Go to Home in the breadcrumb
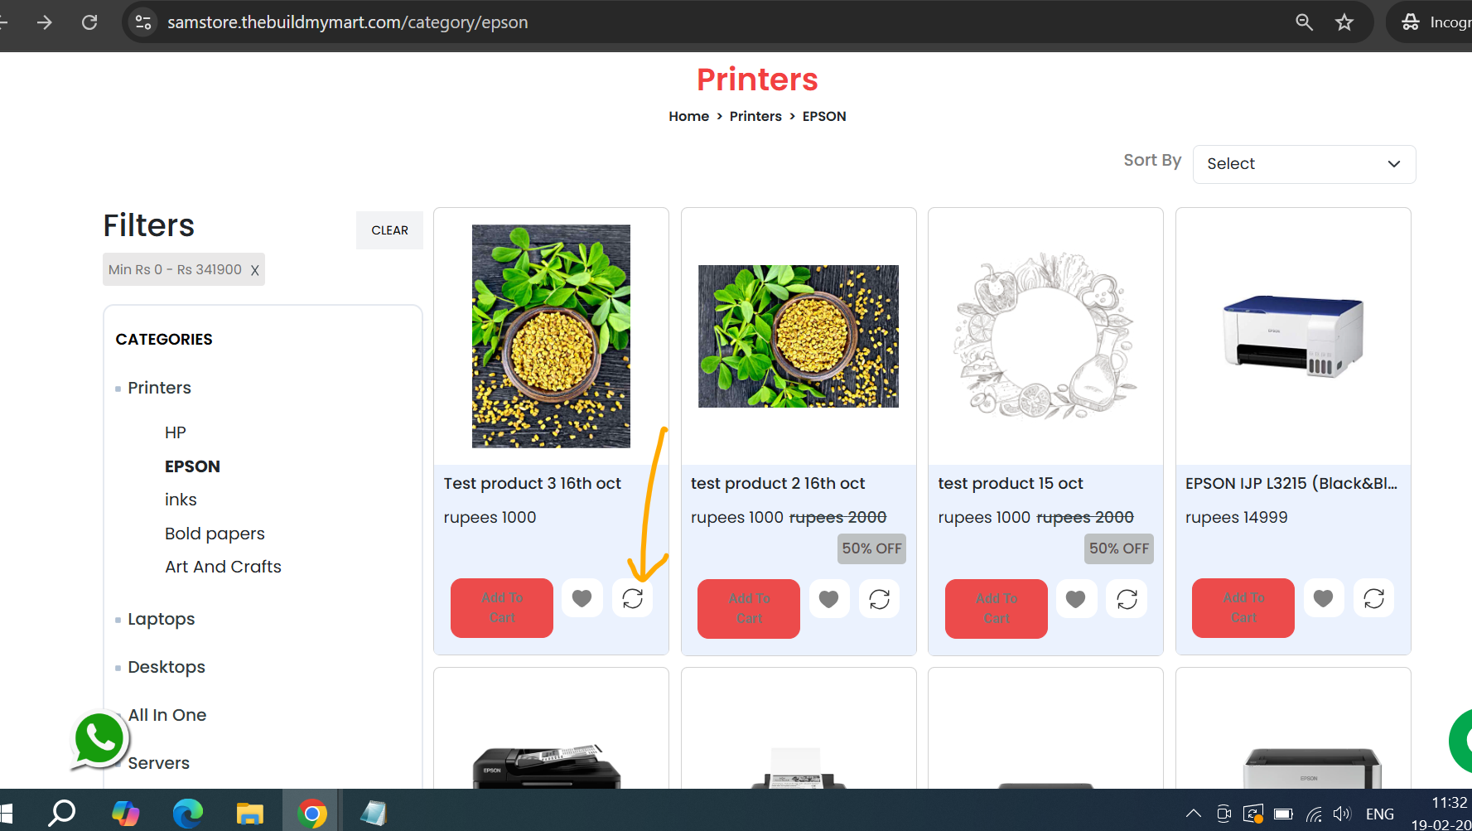Image resolution: width=1472 pixels, height=831 pixels. coord(689,116)
